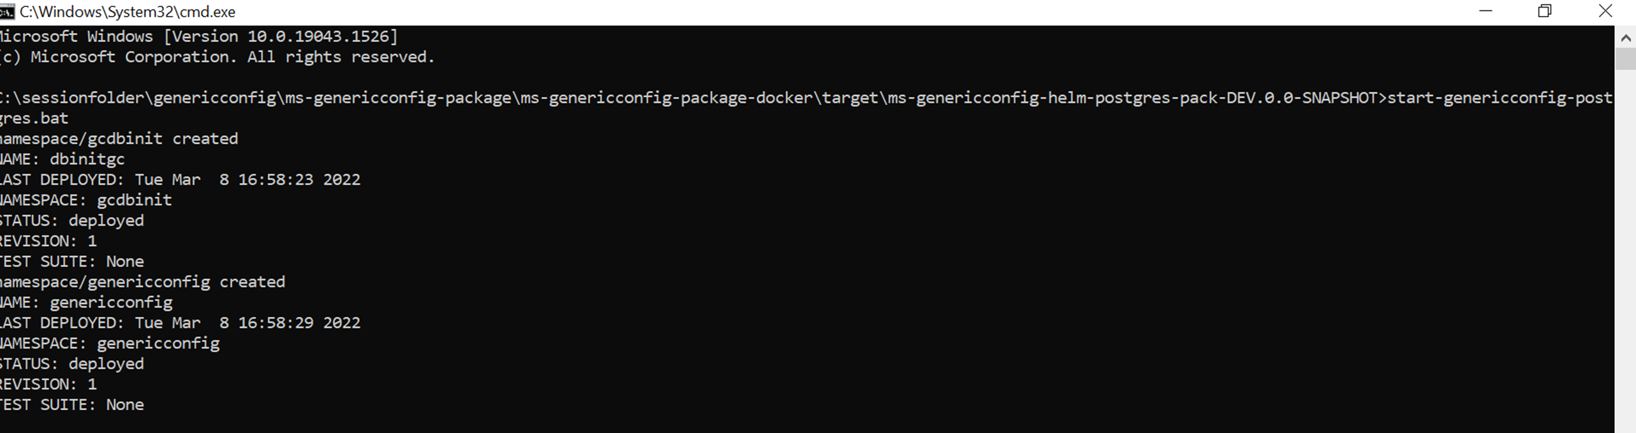
Task: Click the deployment timestamp 16:58:29 line
Action: [180, 322]
